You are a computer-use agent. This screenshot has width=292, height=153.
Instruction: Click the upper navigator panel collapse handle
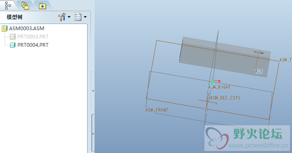pyautogui.click(x=93, y=91)
